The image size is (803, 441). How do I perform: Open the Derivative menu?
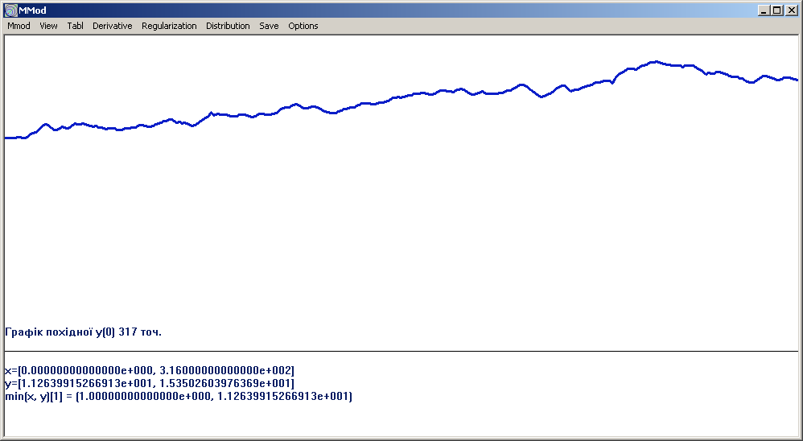(x=112, y=26)
